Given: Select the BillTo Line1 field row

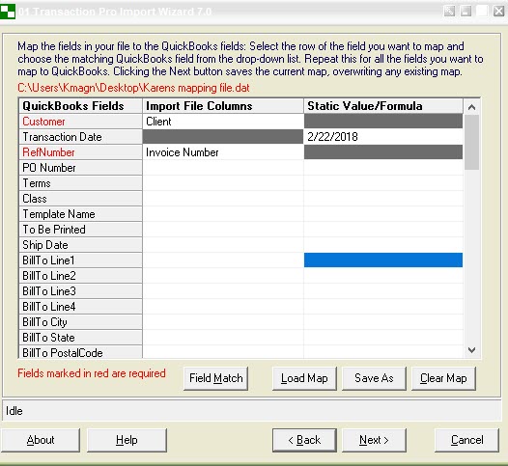Looking at the screenshot, I should point(81,260).
